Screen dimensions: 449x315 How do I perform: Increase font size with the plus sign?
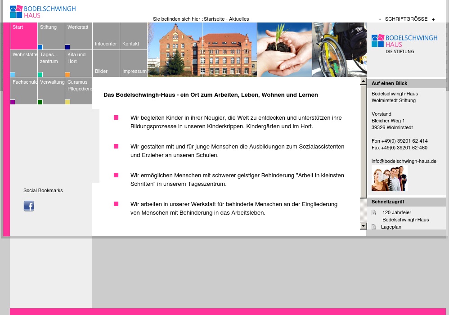[x=433, y=19]
